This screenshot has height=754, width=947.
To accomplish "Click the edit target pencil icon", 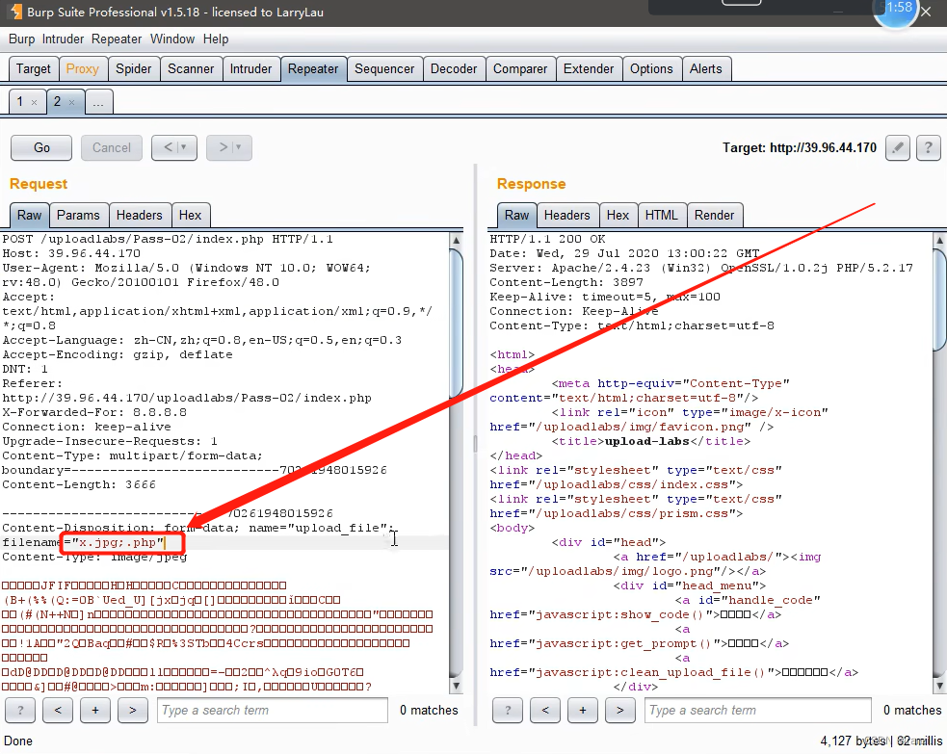I will click(x=898, y=147).
